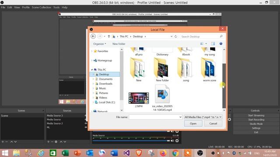Open the File menu in OBS
Viewport: 280px width, 157px height.
[x=3, y=7]
